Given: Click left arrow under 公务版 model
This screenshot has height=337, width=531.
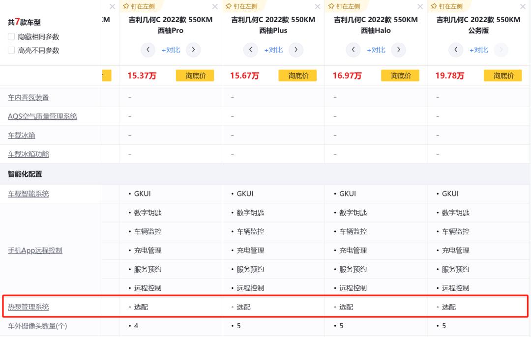Looking at the screenshot, I should pos(456,50).
